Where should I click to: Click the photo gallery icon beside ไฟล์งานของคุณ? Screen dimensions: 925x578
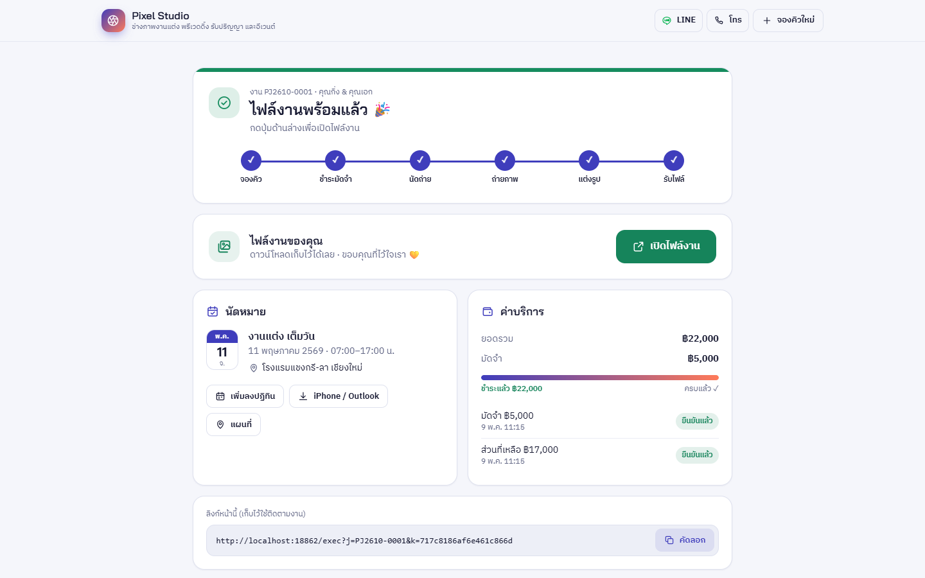224,247
